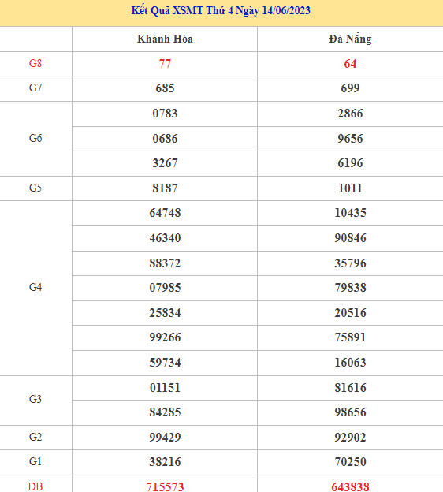The width and height of the screenshot is (443, 492).
Task: Select the number 99266
Action: (165, 337)
